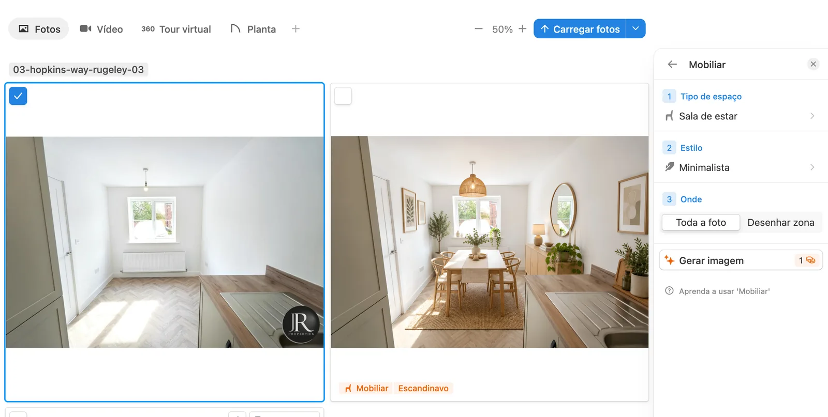
Task: Click the chair icon beside Sala de estar
Action: 669,116
